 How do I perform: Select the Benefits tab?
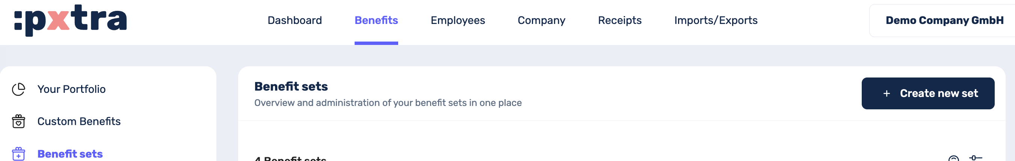click(376, 21)
